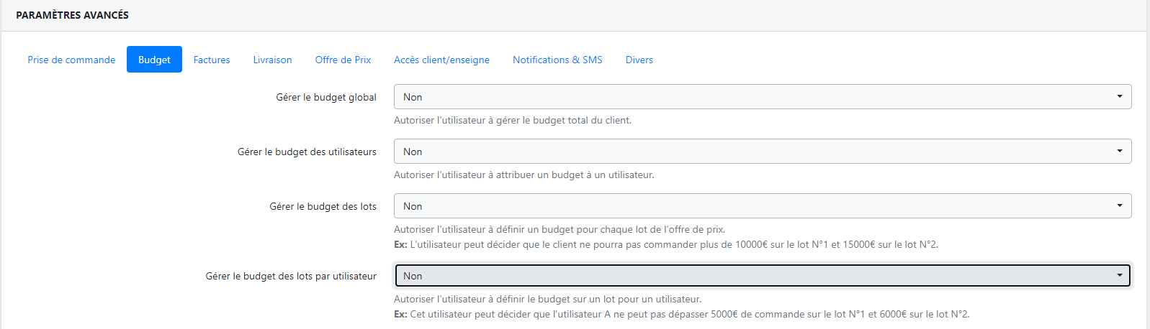Show the Divers tab
The image size is (1150, 329).
[x=639, y=60]
